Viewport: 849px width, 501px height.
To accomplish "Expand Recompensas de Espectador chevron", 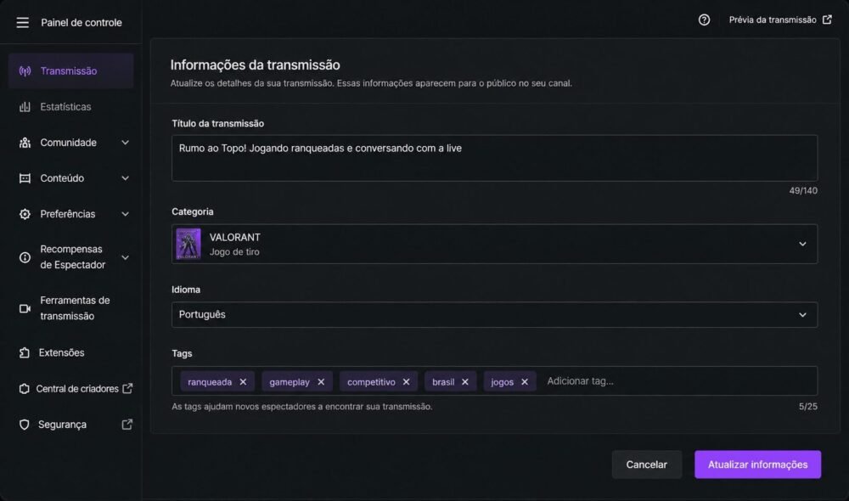I will pyautogui.click(x=125, y=257).
